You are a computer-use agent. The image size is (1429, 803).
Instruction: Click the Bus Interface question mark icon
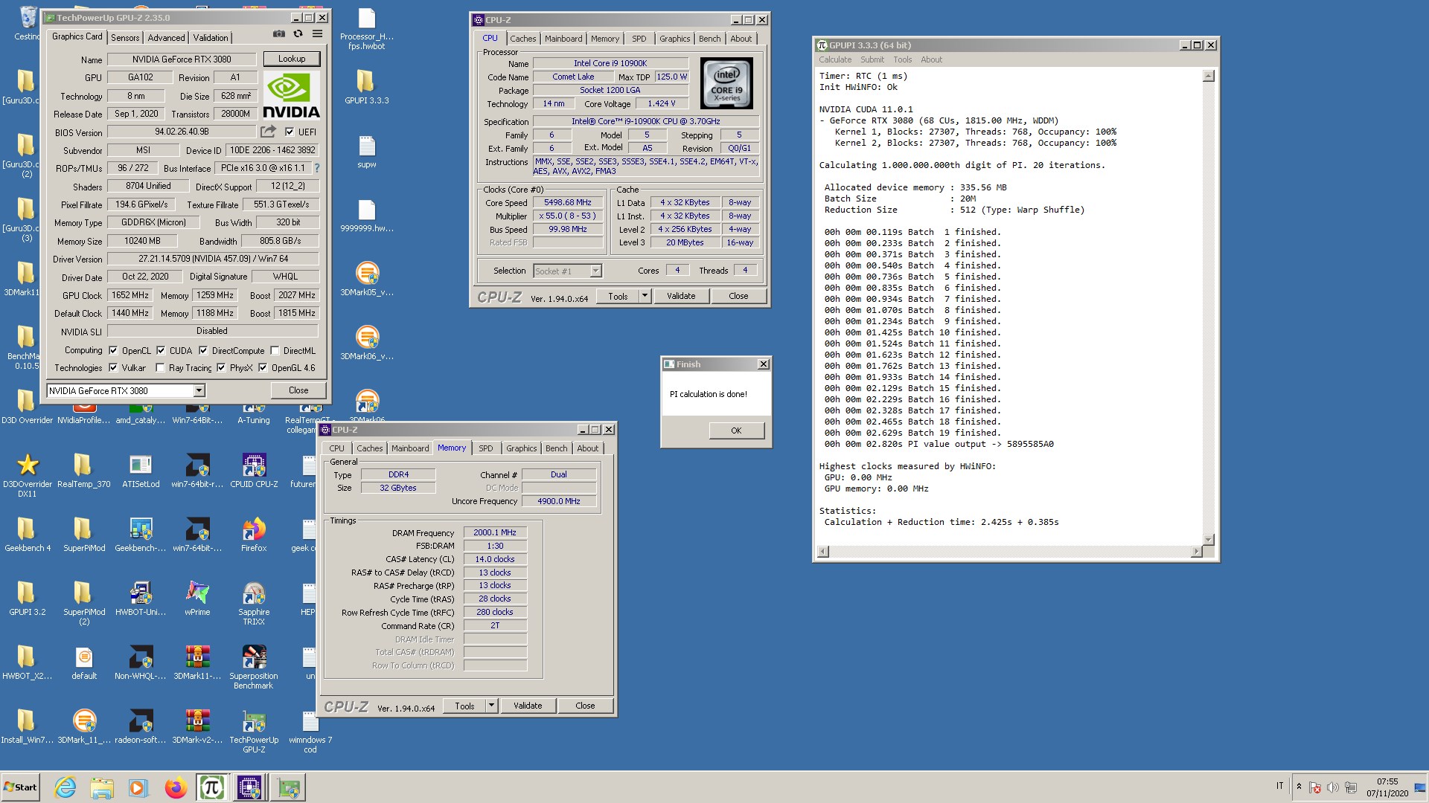[317, 168]
